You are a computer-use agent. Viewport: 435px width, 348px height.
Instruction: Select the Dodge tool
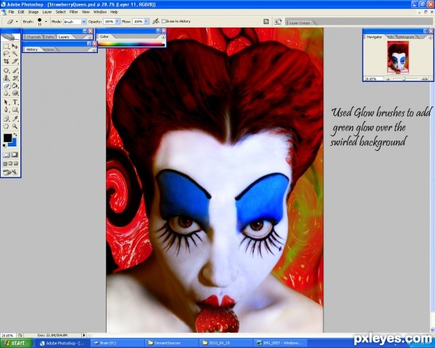click(14, 93)
